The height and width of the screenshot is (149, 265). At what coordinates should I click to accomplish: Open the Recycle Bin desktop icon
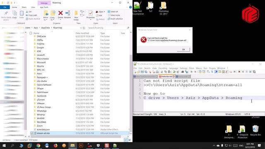pos(255,130)
